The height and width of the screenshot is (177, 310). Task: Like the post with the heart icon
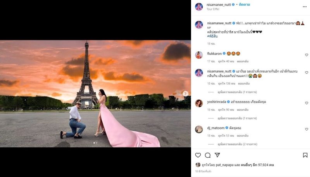(198, 155)
